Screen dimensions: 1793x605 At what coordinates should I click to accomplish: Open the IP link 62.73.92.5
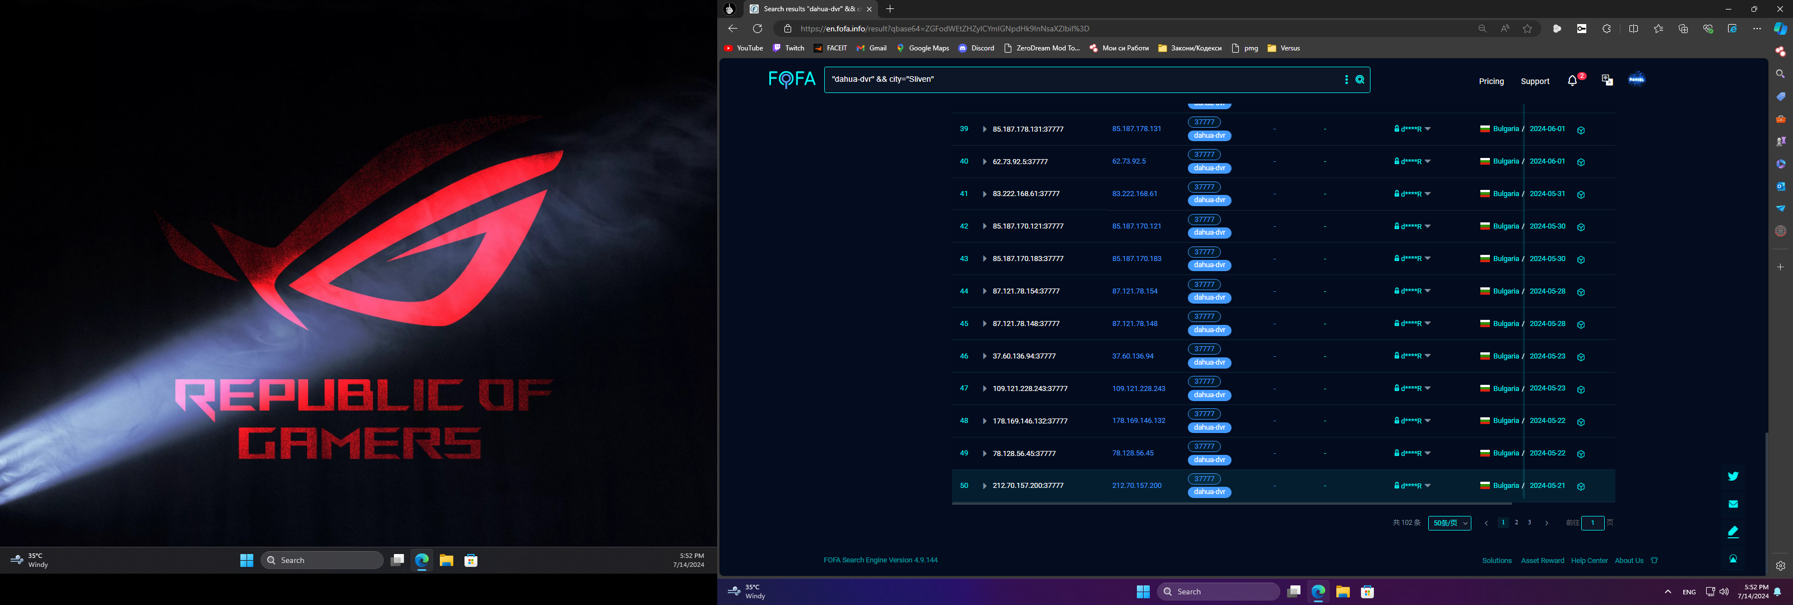1128,161
